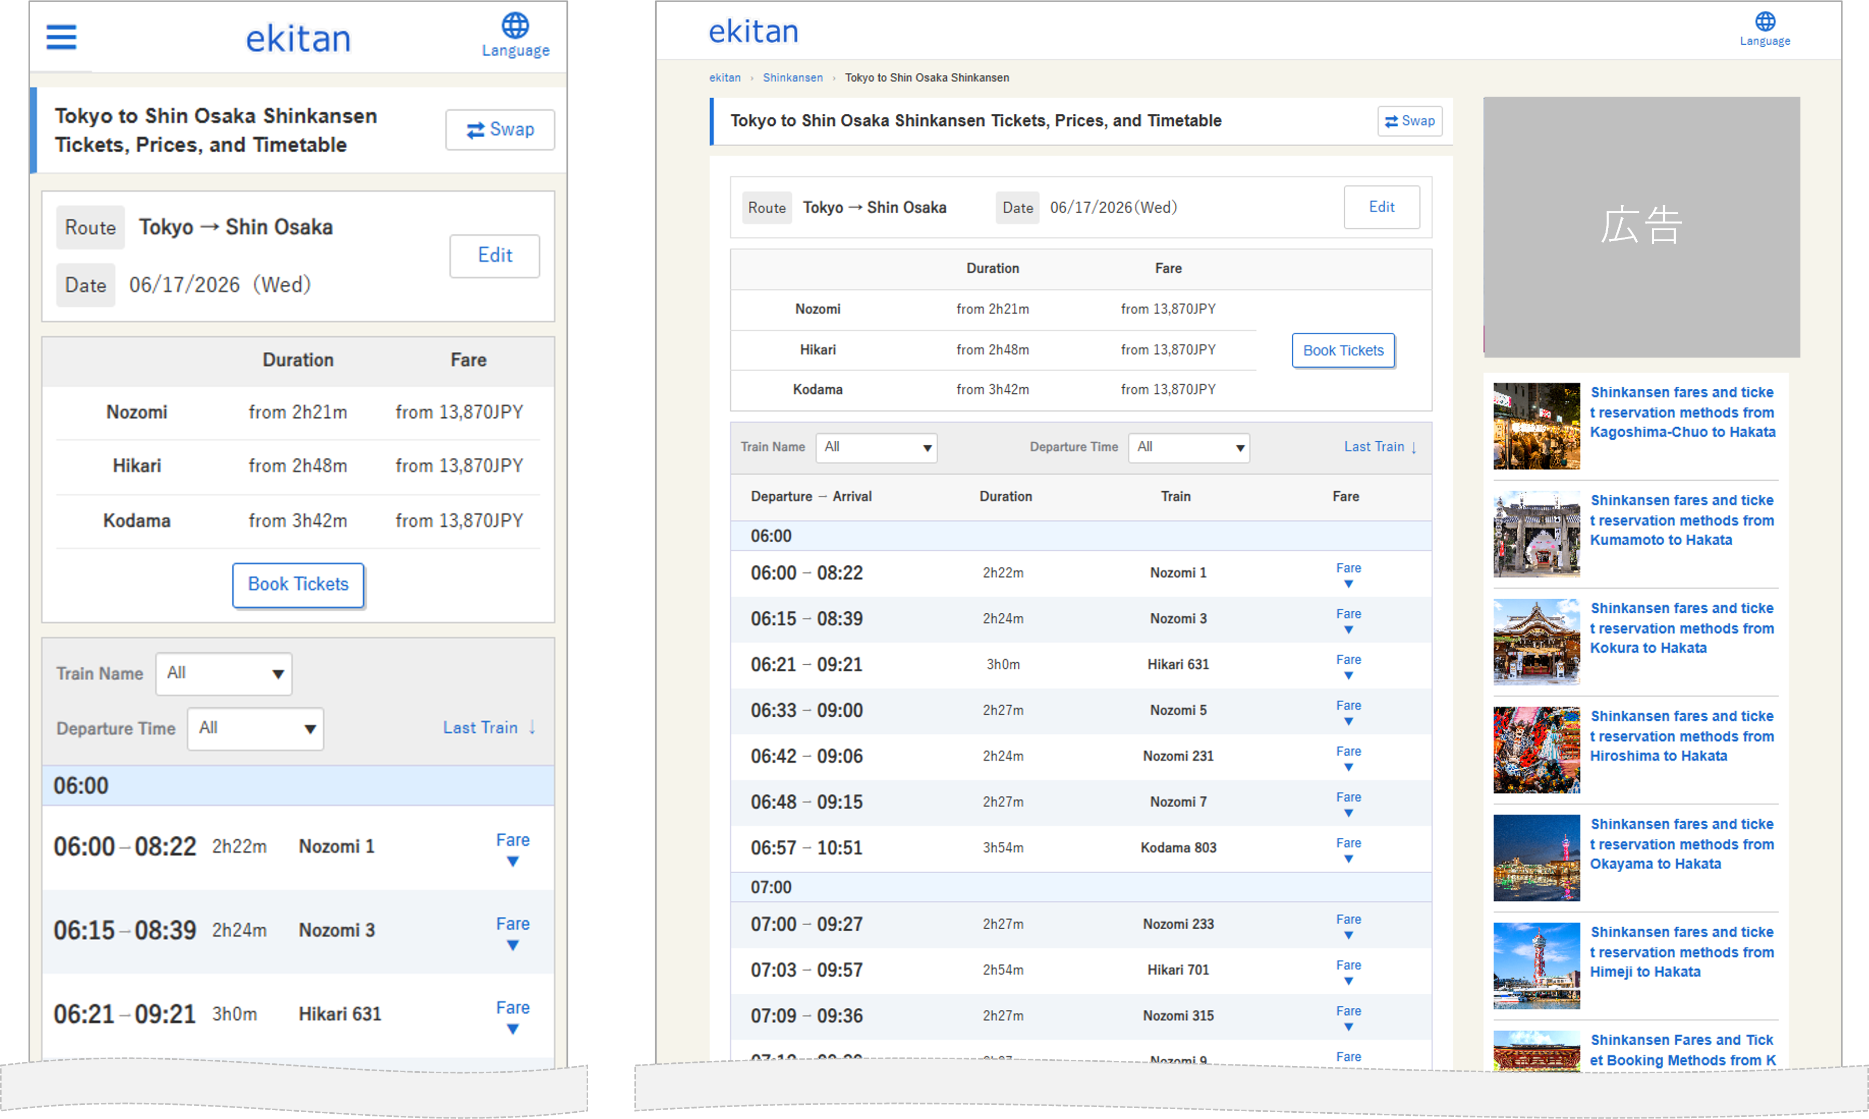1869x1119 pixels.
Task: Expand Fare for desktop Nozomi 5 row
Action: (x=1348, y=712)
